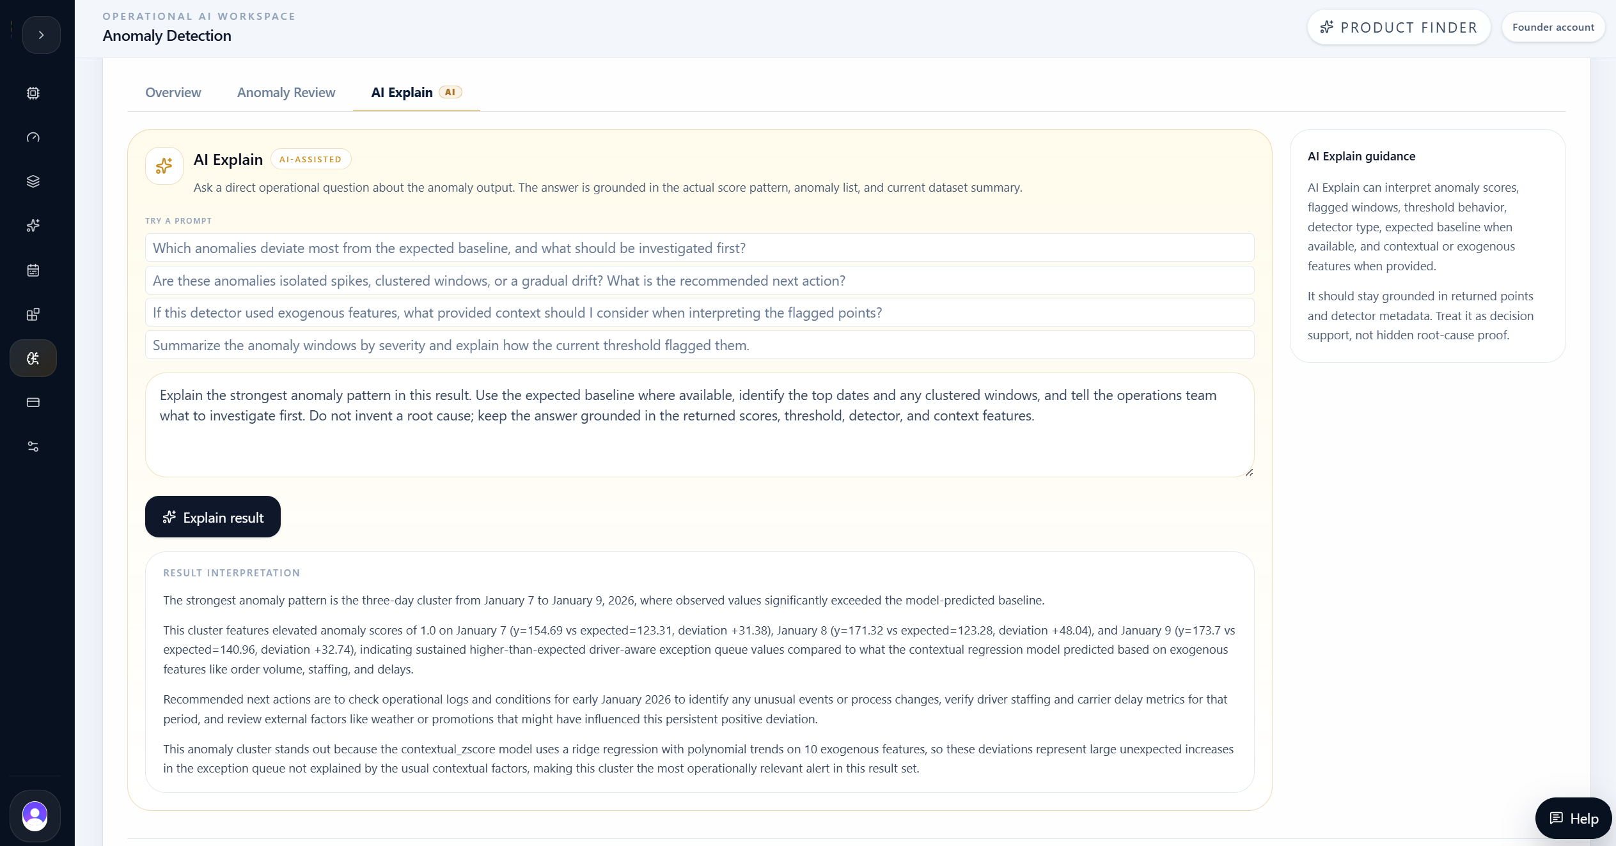Open the sliders settings icon in sidebar
Viewport: 1616px width, 846px height.
tap(33, 447)
